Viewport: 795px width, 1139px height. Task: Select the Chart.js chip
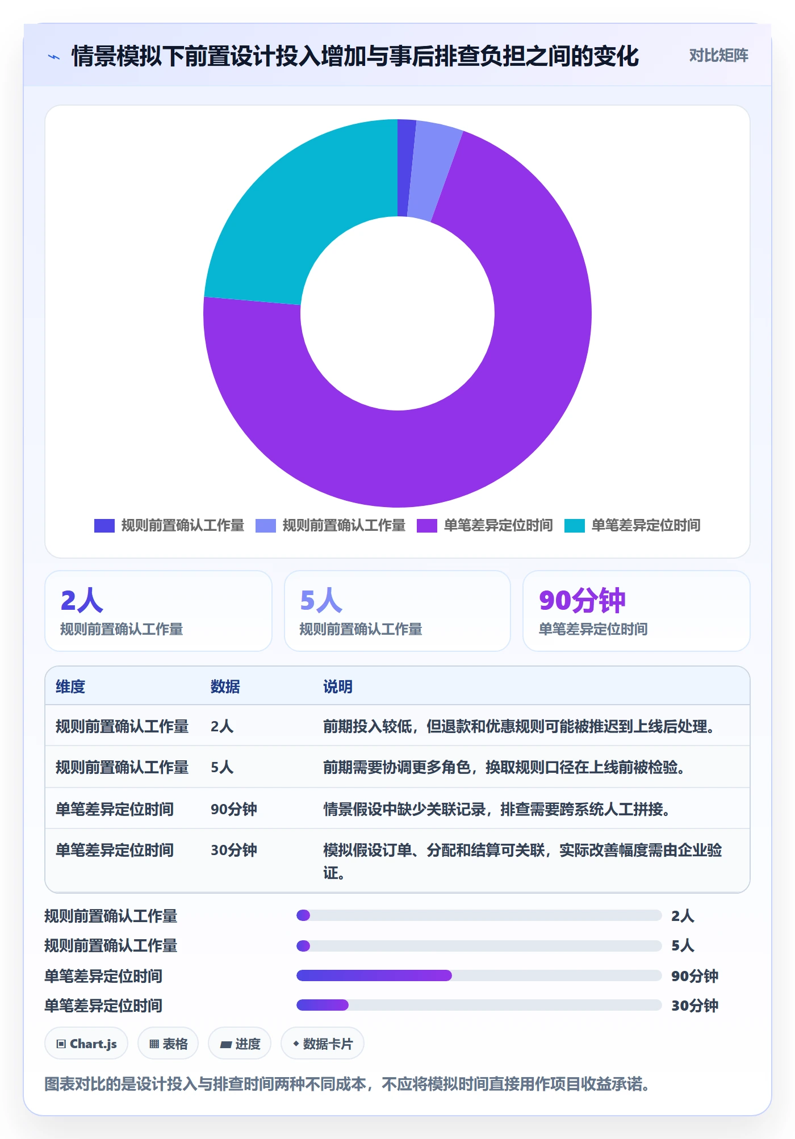point(86,1044)
